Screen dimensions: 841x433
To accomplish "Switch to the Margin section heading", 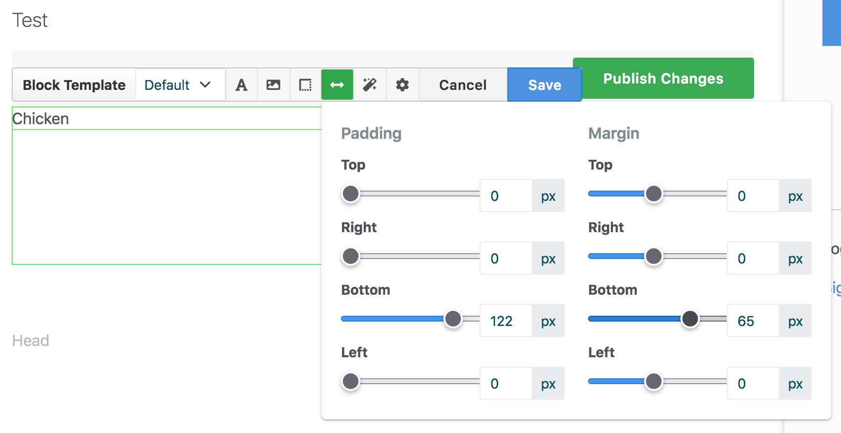I will (x=613, y=133).
